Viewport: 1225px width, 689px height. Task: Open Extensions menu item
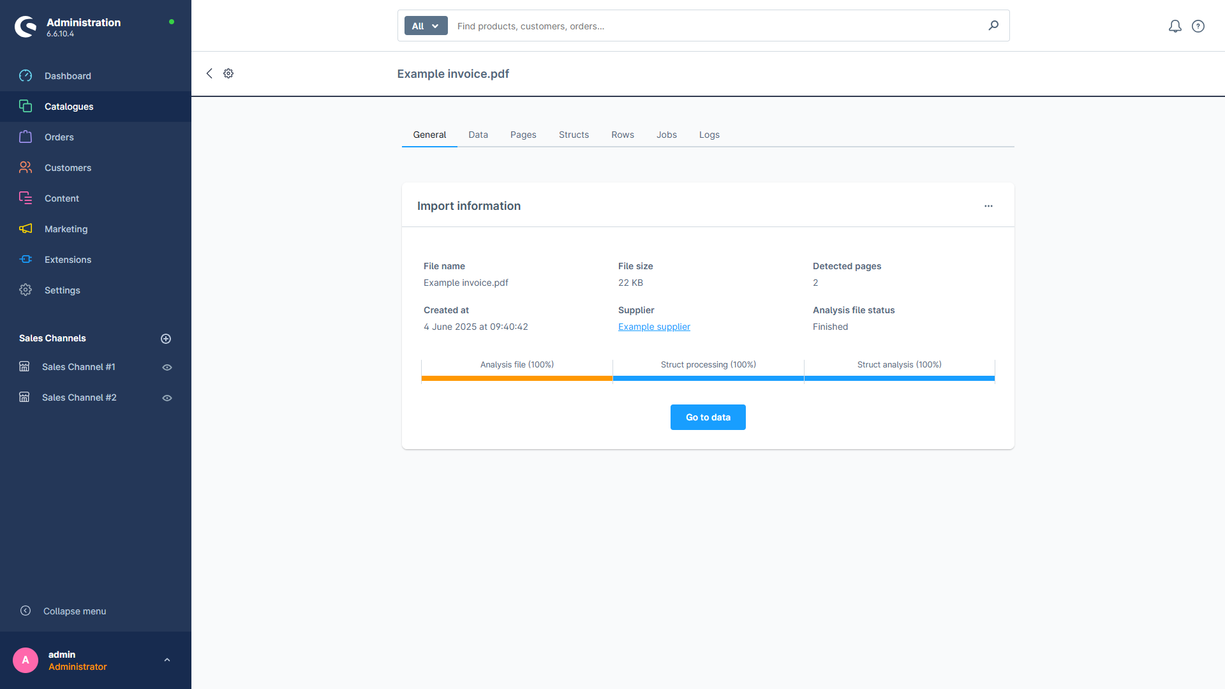[x=96, y=260]
